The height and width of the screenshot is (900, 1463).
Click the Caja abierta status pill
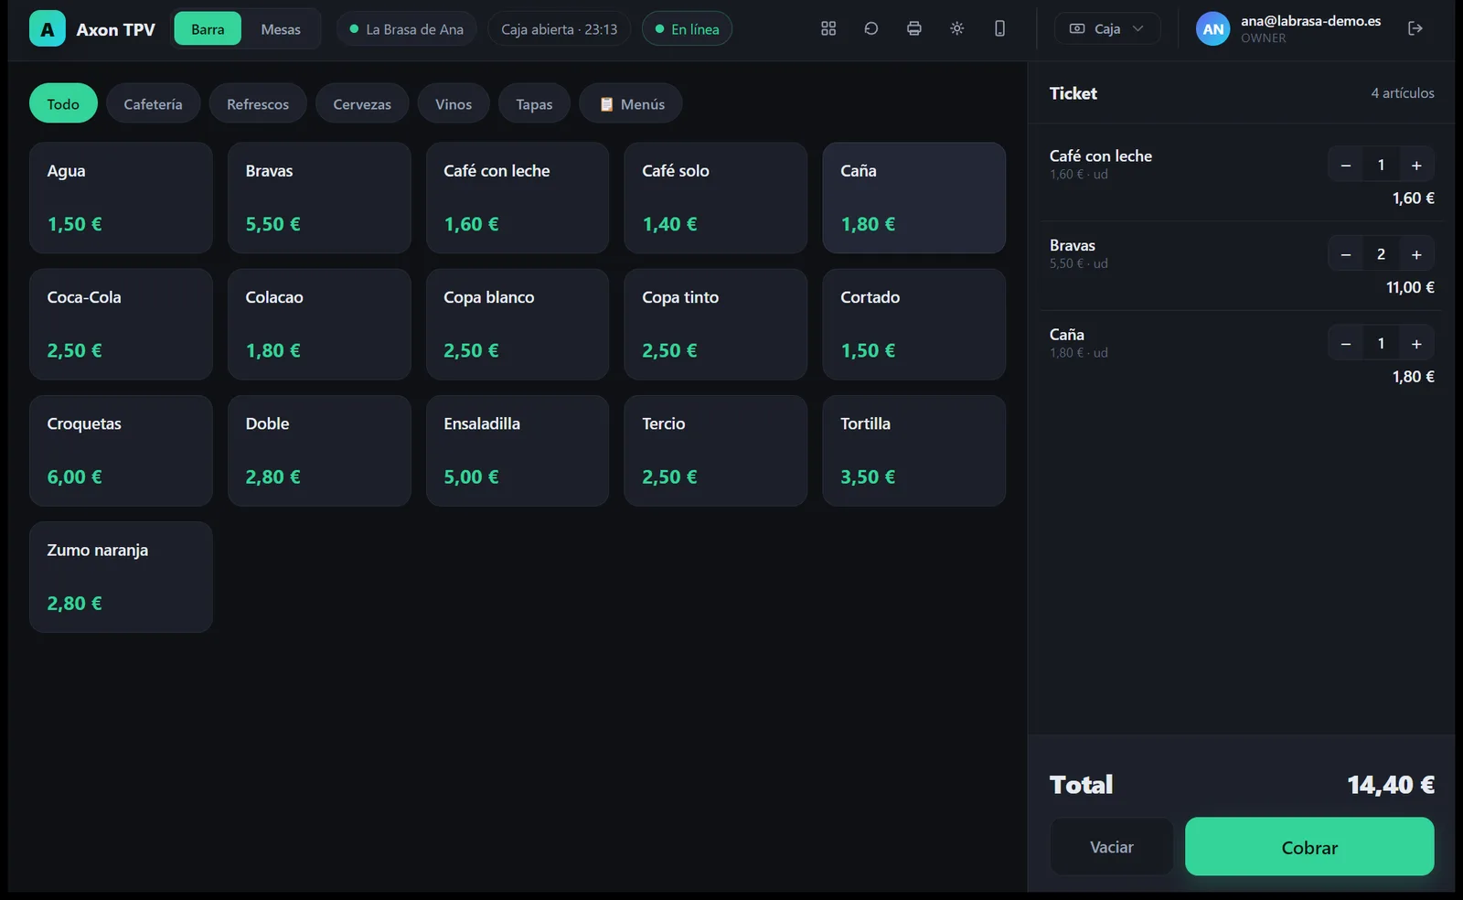[x=559, y=29]
